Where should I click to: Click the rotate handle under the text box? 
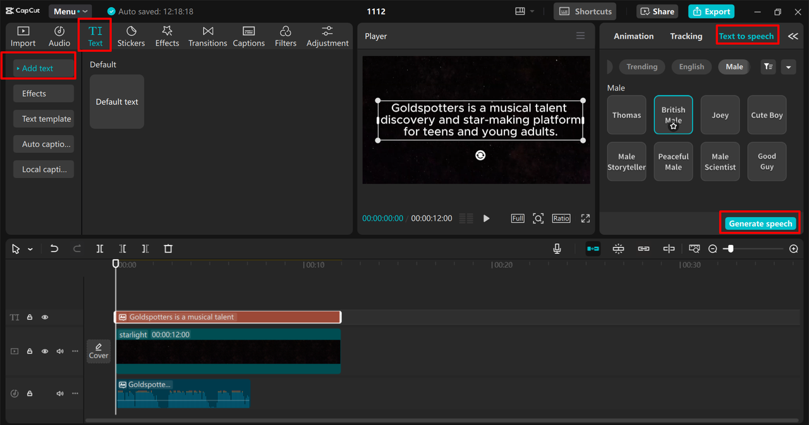pos(480,155)
